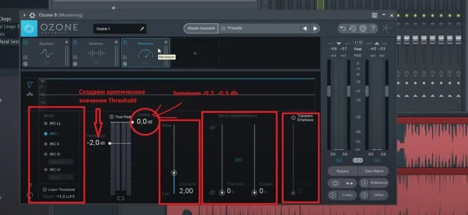Click the Bypass button
Image resolution: width=468 pixels, height=215 pixels.
tap(343, 171)
